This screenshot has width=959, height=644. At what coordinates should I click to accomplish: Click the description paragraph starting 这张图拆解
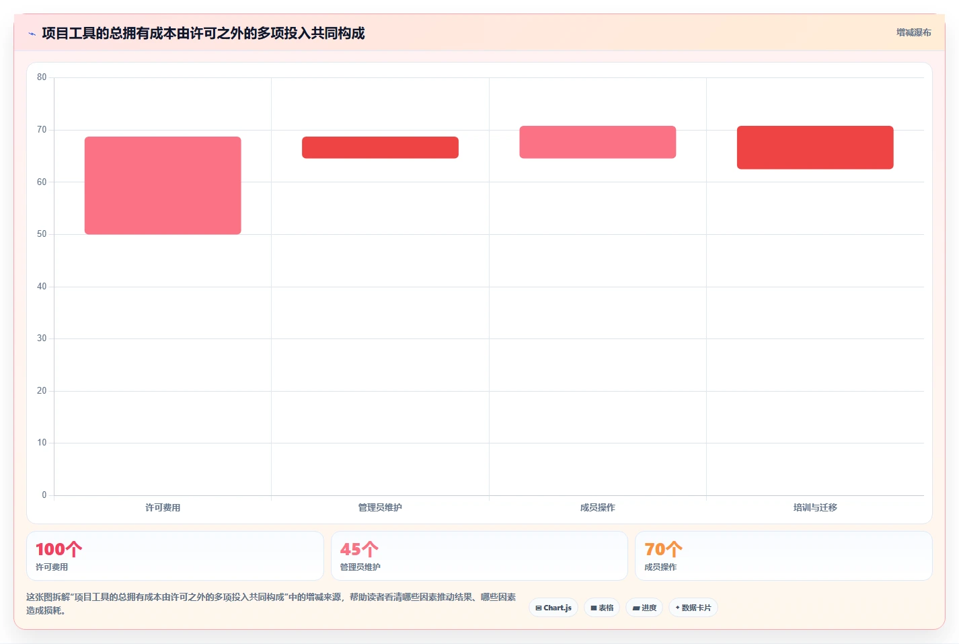pyautogui.click(x=272, y=604)
